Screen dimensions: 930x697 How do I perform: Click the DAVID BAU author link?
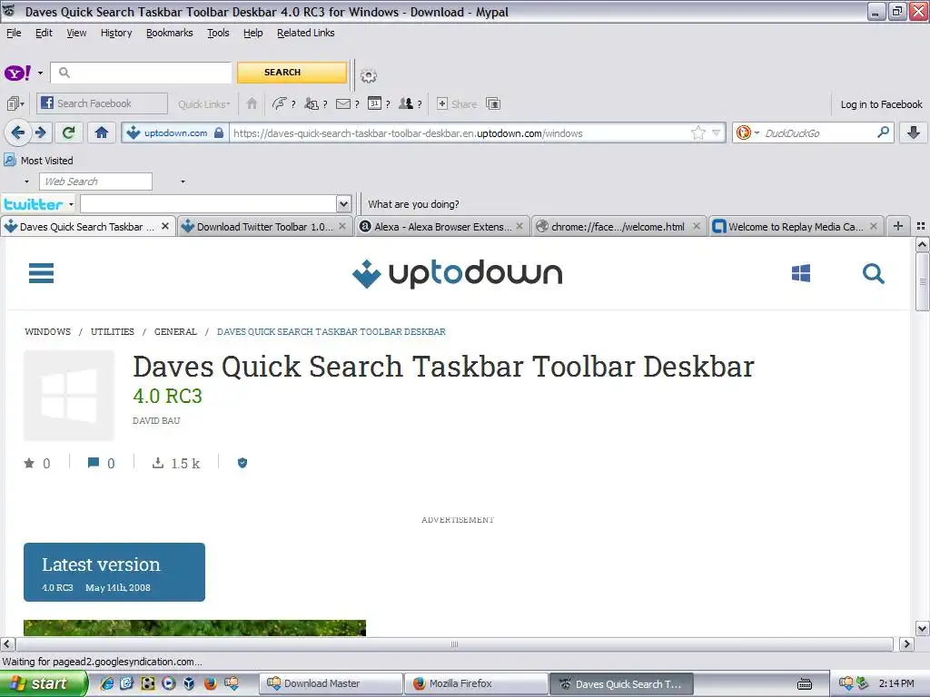coord(156,421)
